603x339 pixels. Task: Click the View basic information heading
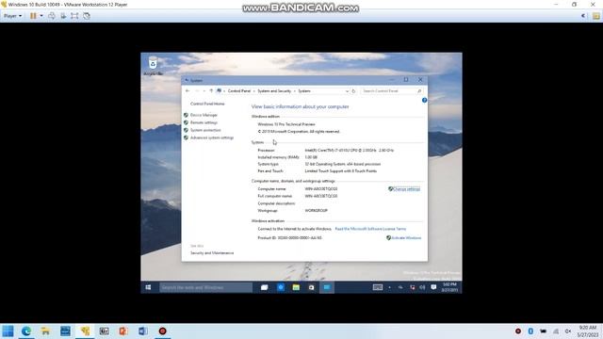300,106
